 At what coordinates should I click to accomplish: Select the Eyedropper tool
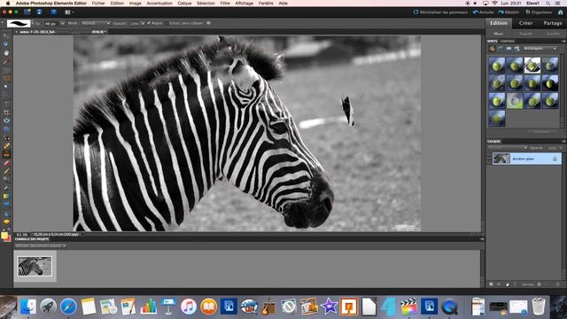click(x=6, y=61)
